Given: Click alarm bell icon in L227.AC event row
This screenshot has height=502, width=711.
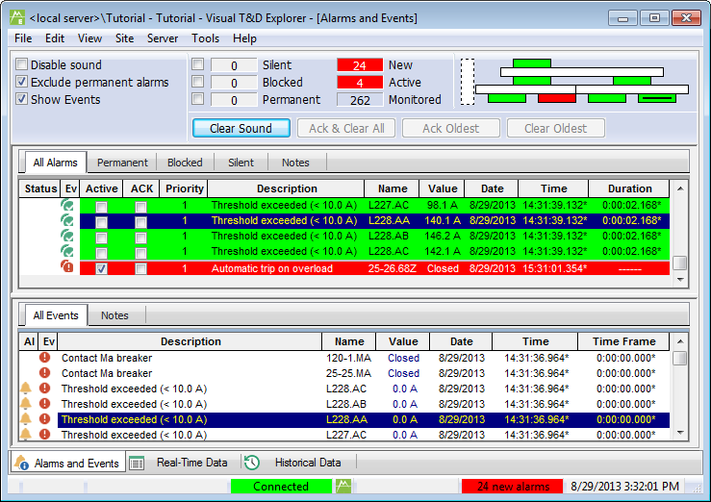Looking at the screenshot, I should [26, 434].
